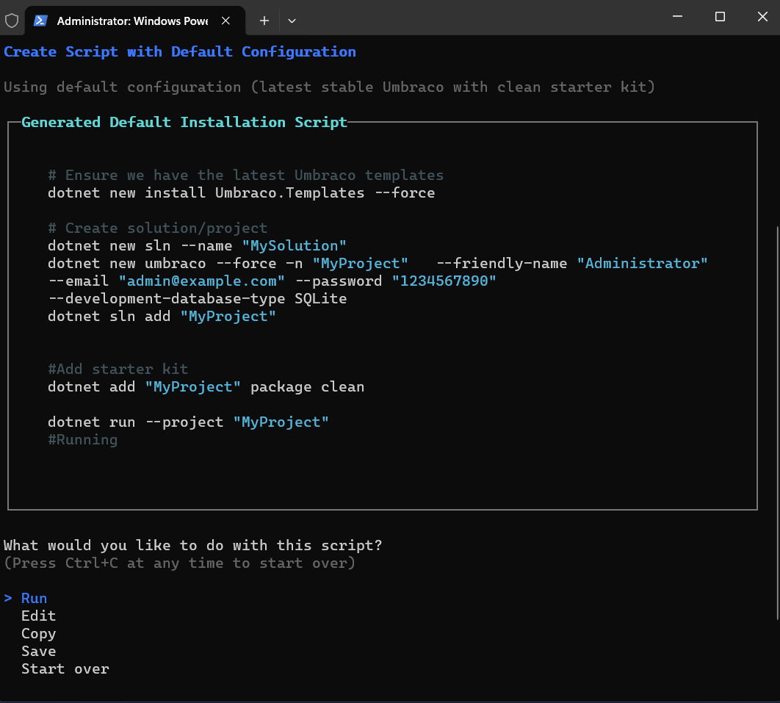Click the shield icon in the title bar
Image resolution: width=780 pixels, height=703 pixels.
(x=12, y=20)
